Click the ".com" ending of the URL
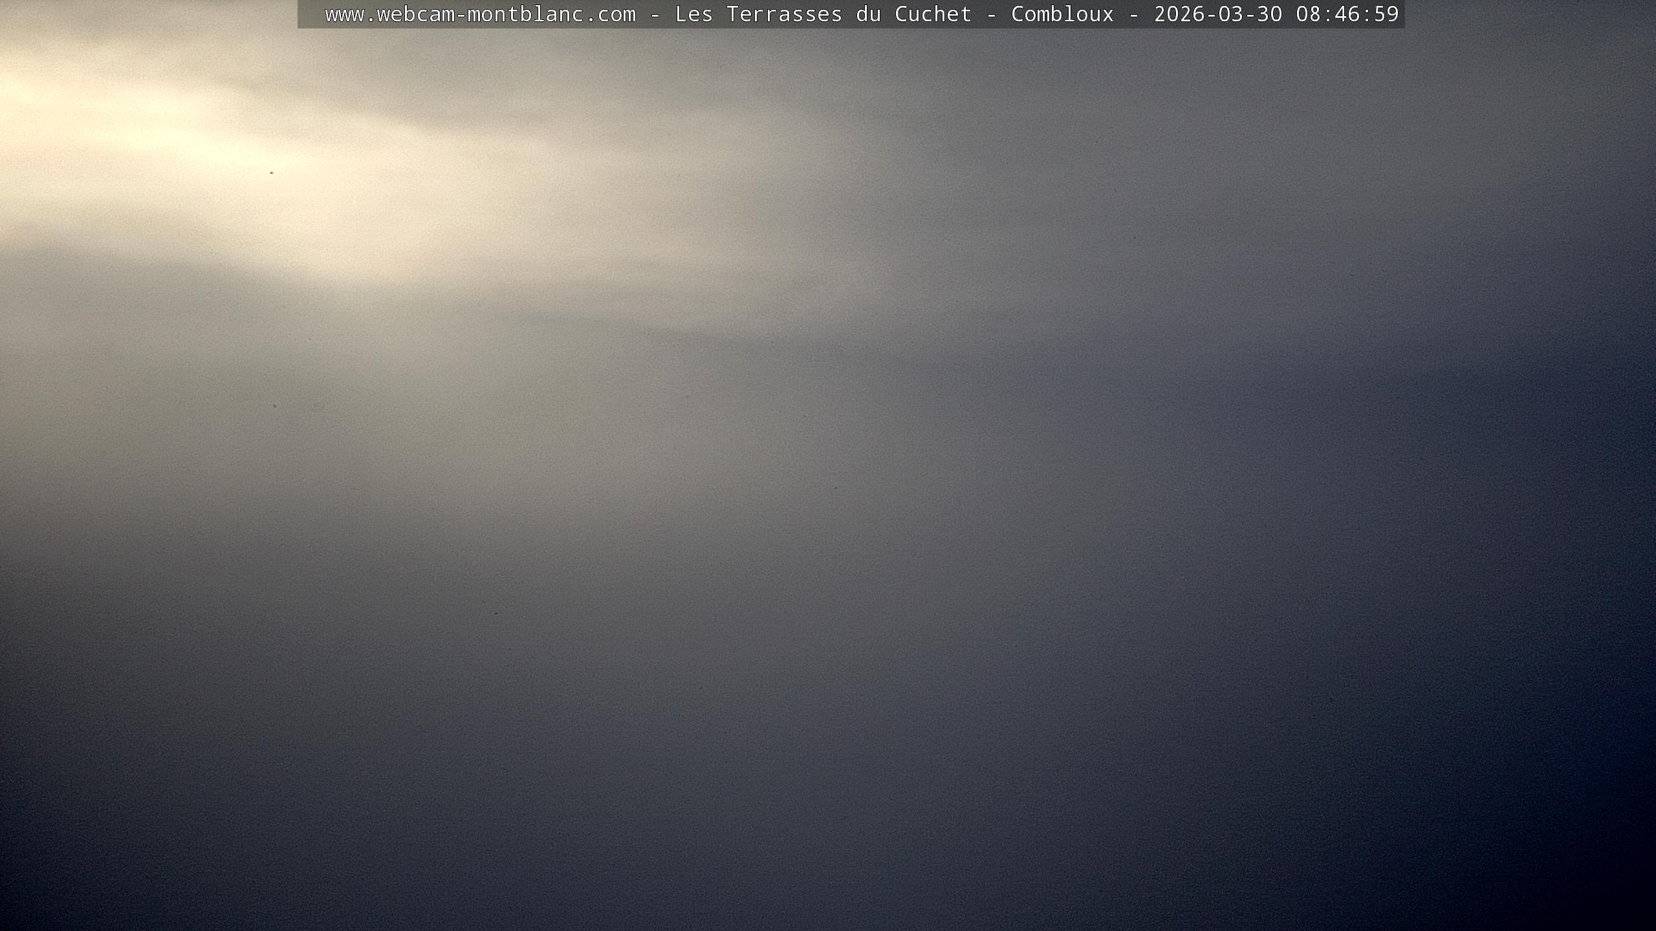Image resolution: width=1656 pixels, height=931 pixels. (x=609, y=14)
